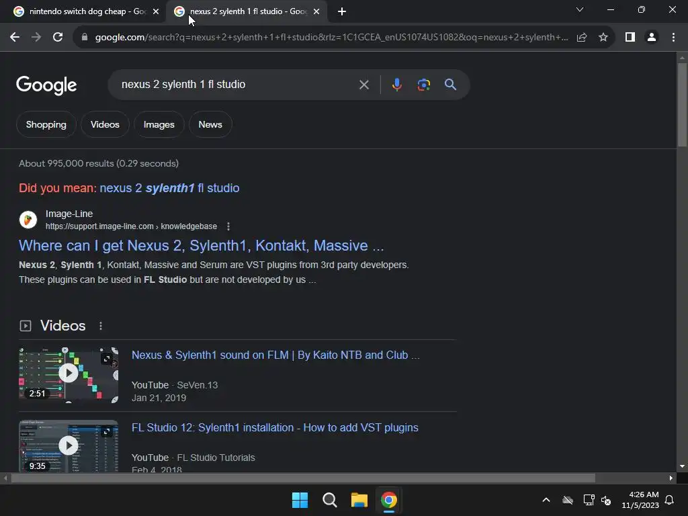Open Windows taskbar search

click(329, 500)
